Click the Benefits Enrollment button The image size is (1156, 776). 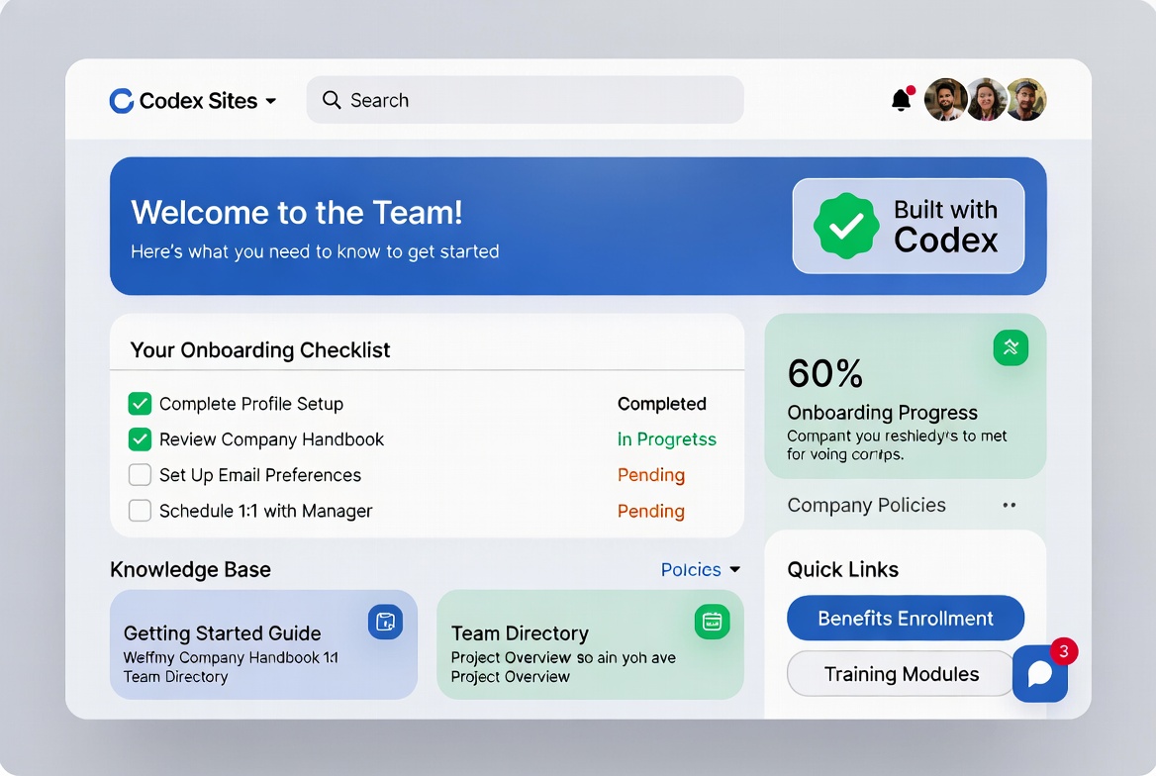tap(906, 619)
